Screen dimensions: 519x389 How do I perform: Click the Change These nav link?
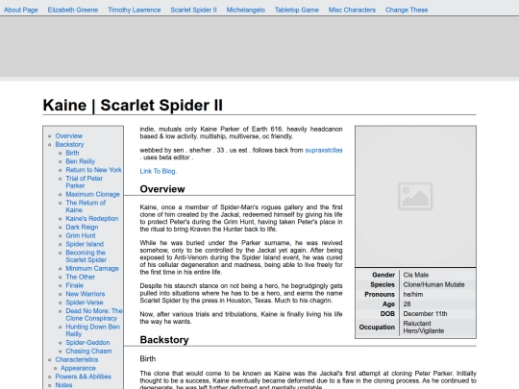click(407, 10)
